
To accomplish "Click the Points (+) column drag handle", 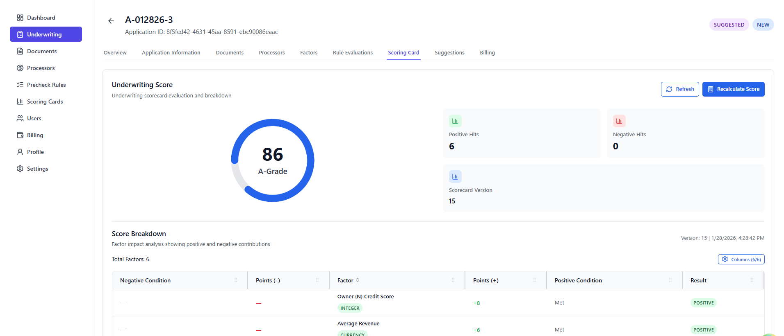I will pos(535,280).
